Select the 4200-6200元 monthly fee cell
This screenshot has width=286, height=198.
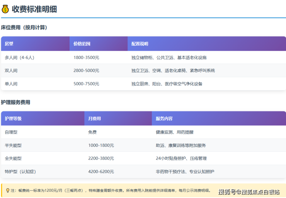(101, 171)
